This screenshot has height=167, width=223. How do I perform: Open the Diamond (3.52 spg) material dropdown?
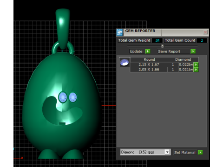point(167,152)
